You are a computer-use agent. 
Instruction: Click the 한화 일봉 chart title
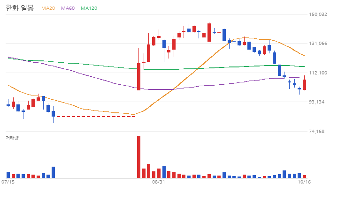tap(20, 8)
